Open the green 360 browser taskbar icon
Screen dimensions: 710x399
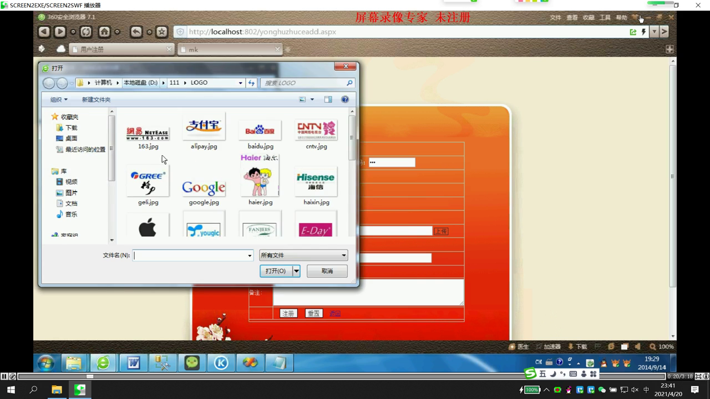pos(103,363)
